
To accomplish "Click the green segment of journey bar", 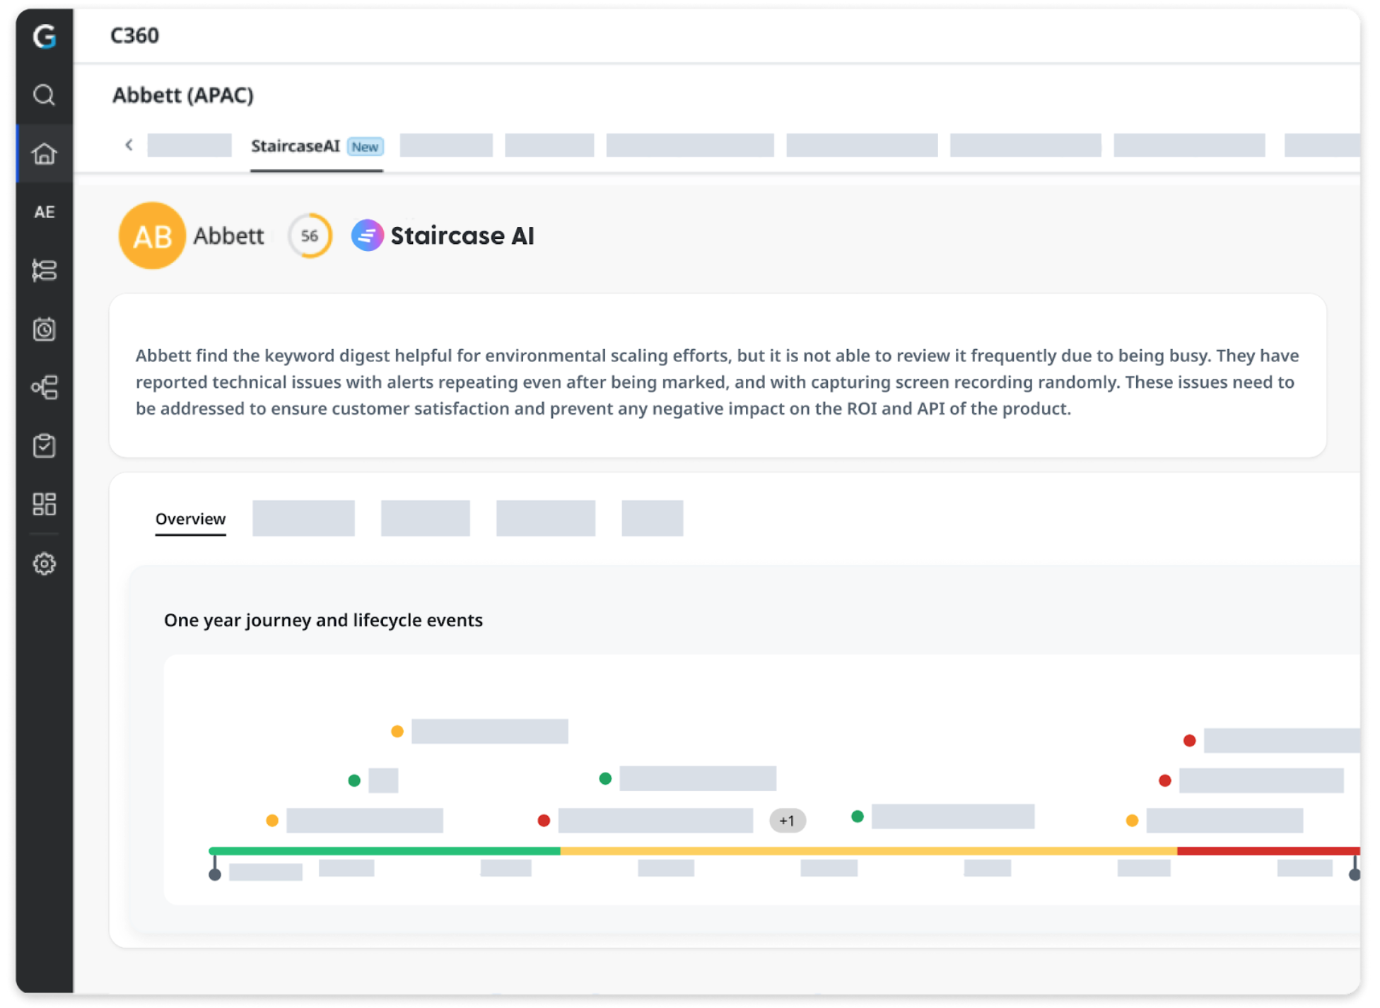I will 385,851.
